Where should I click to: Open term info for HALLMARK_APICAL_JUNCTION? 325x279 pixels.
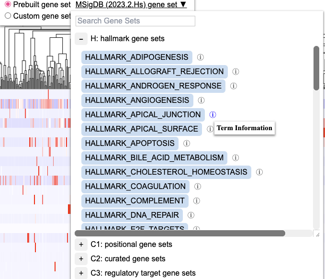(x=213, y=115)
